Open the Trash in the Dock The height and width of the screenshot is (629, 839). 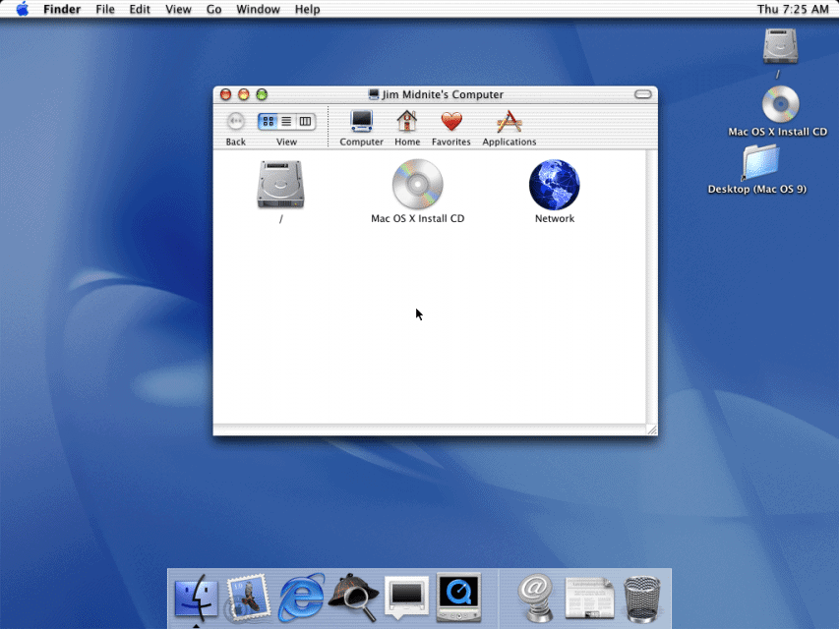[641, 598]
